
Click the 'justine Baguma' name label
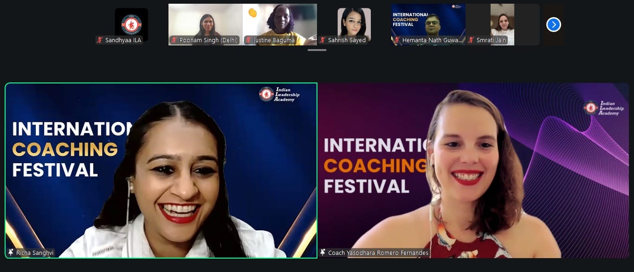point(274,40)
